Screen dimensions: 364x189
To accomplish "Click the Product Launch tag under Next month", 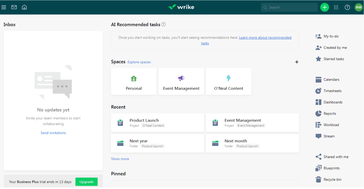I will pos(247,146).
